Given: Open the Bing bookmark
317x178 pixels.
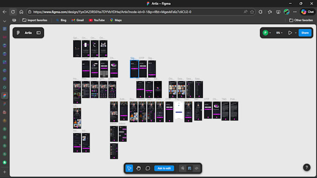Looking at the screenshot, I should pos(61,20).
